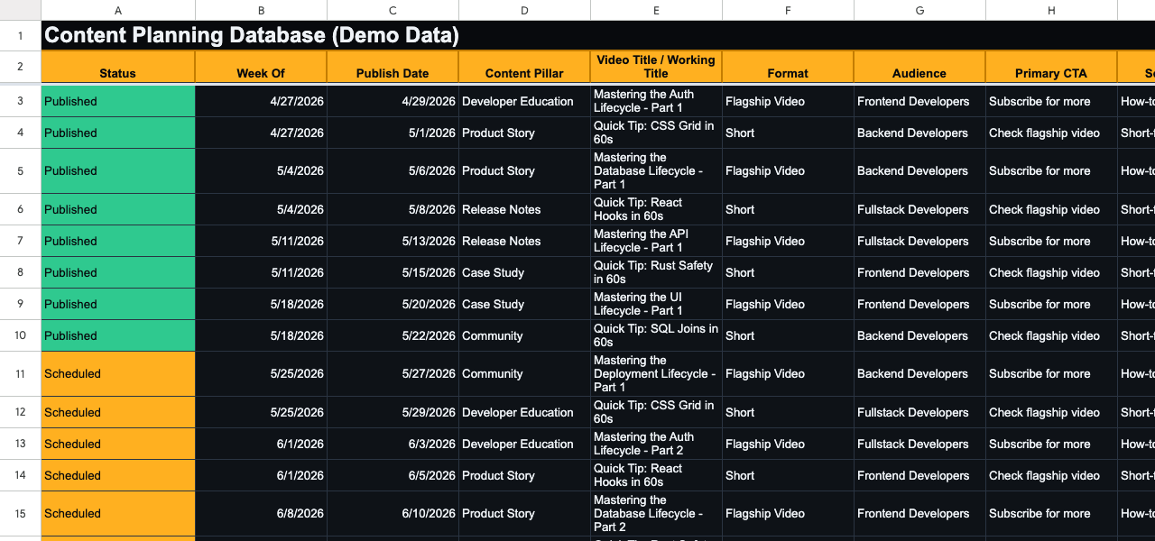Select the Scheduled status cell in row 11
Image resolution: width=1155 pixels, height=541 pixels.
click(118, 373)
